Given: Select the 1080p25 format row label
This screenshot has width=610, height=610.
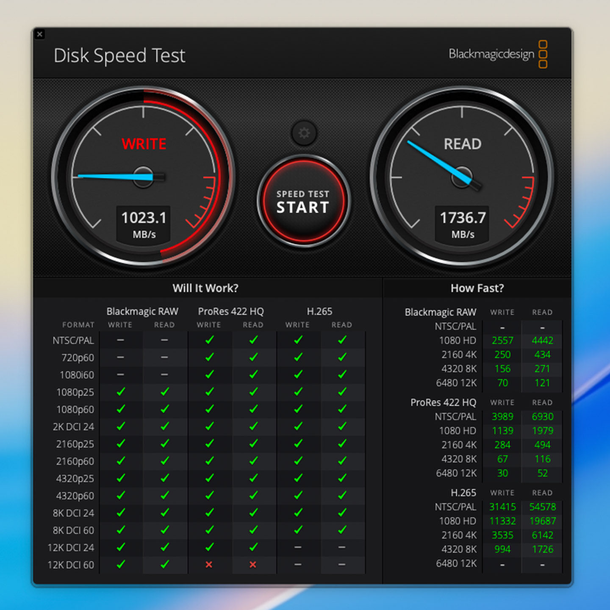Looking at the screenshot, I should point(75,392).
